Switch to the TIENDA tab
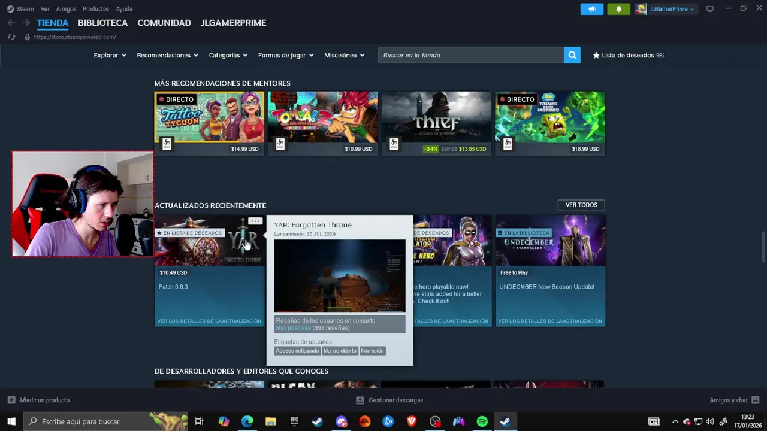 click(x=53, y=23)
